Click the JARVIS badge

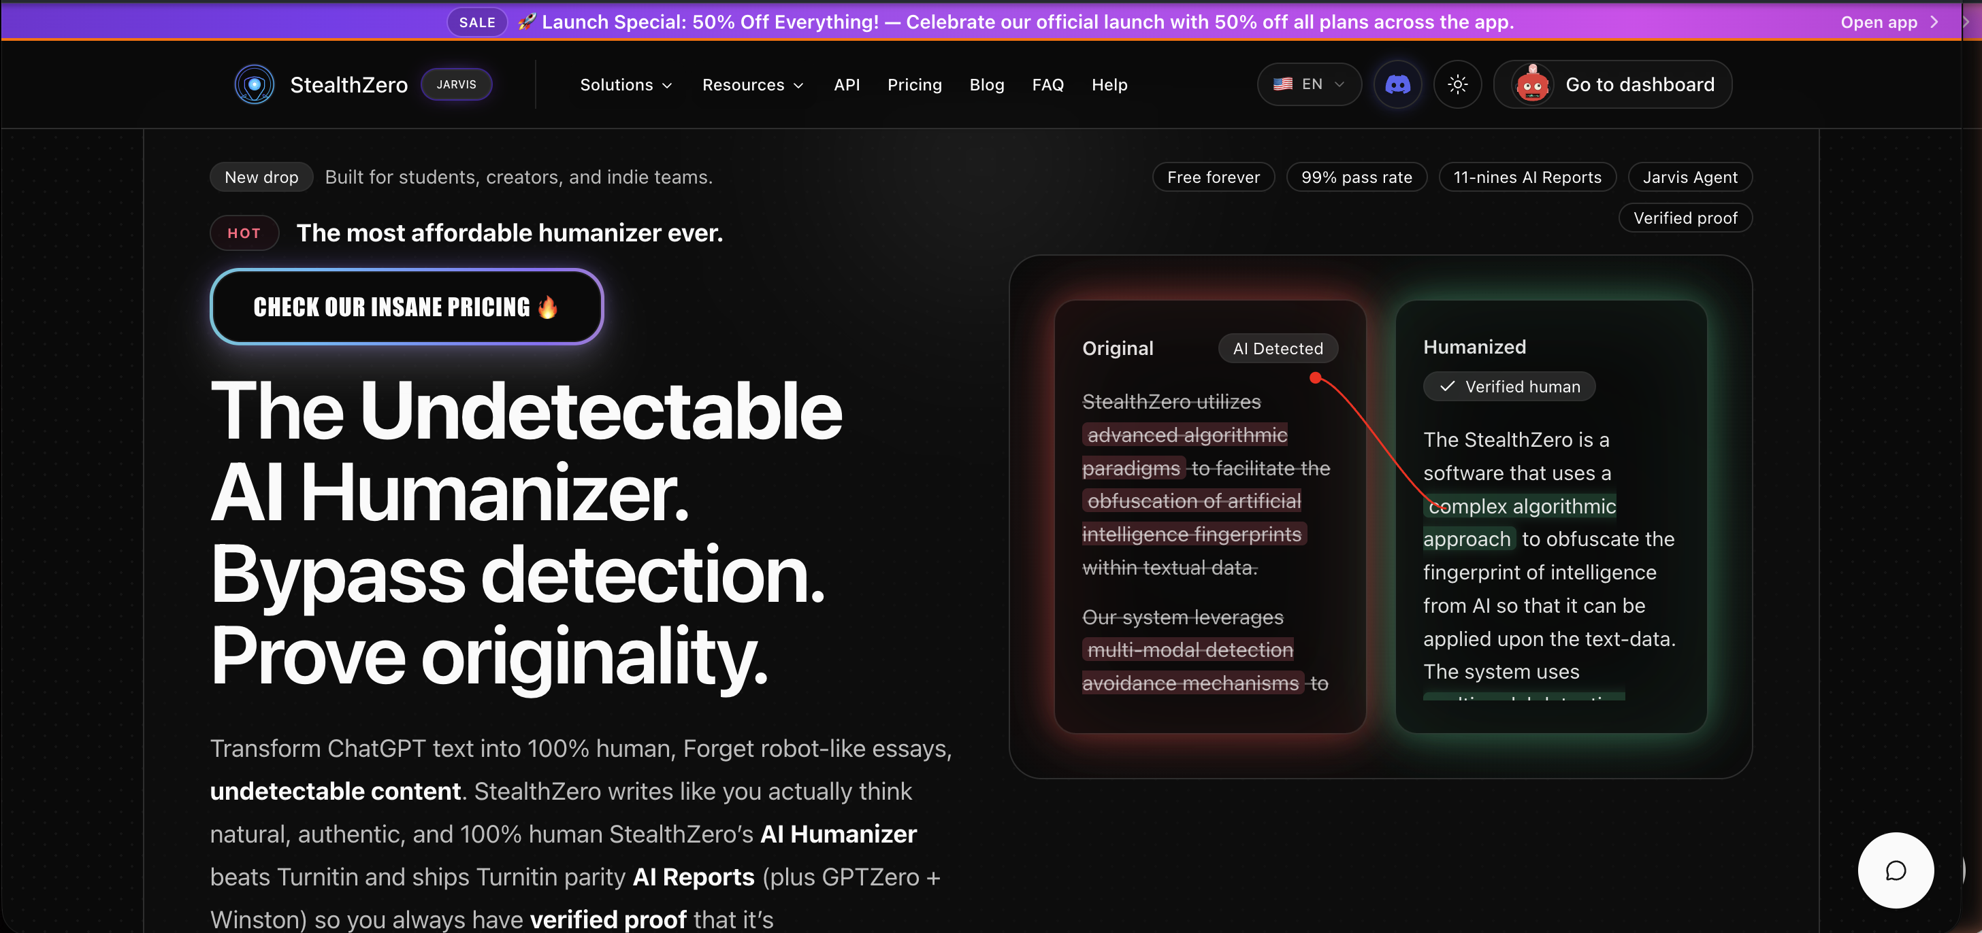point(456,84)
